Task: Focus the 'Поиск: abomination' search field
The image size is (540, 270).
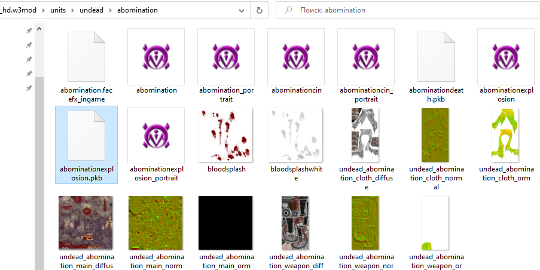Action: pos(408,10)
